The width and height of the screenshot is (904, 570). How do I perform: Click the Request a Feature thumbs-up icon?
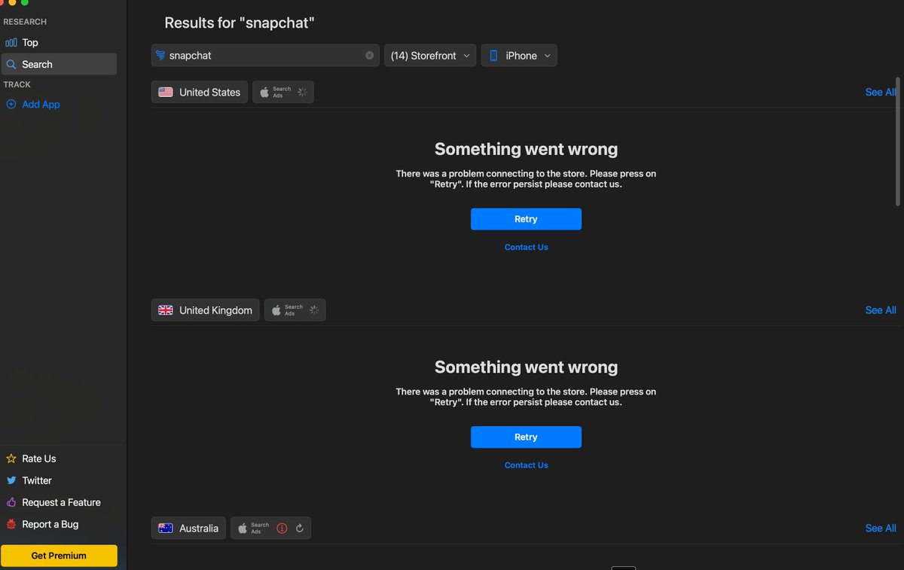pos(11,502)
